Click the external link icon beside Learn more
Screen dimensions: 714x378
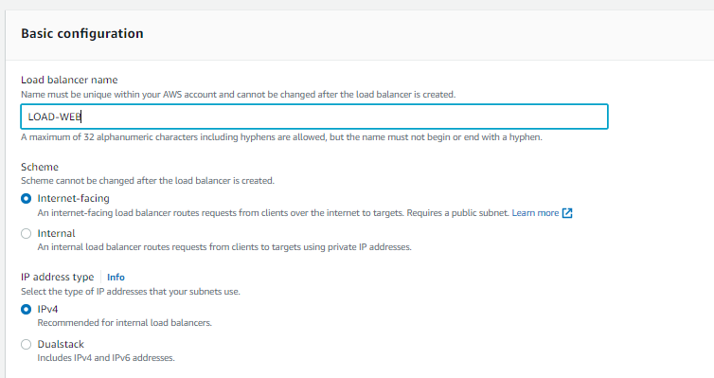click(567, 213)
